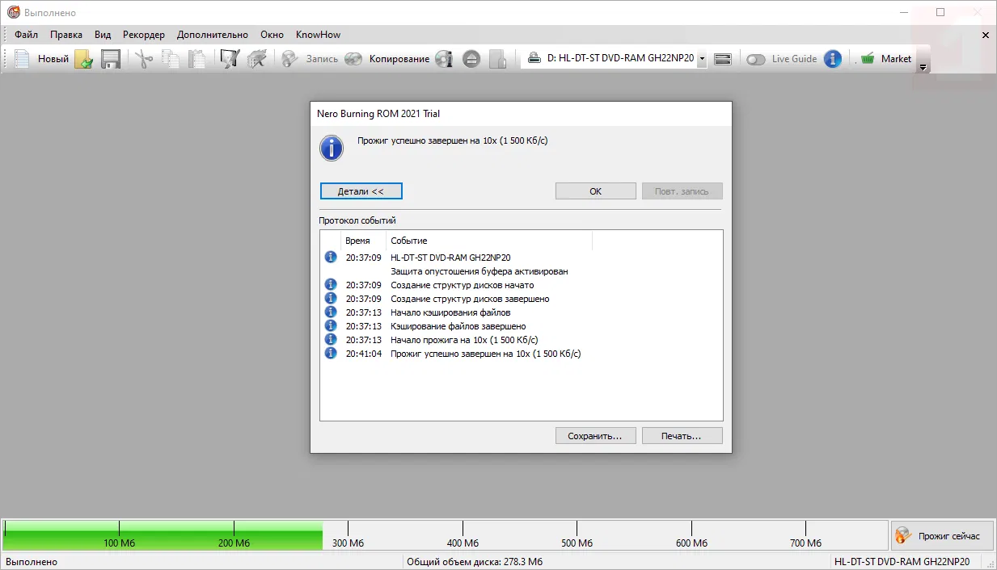Open the Рекордер menu

144,35
